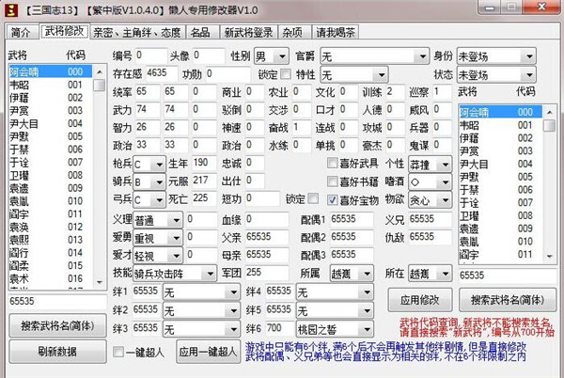The image size is (564, 378).
Task: Click the left list scrollbar down arrow
Action: 100,283
